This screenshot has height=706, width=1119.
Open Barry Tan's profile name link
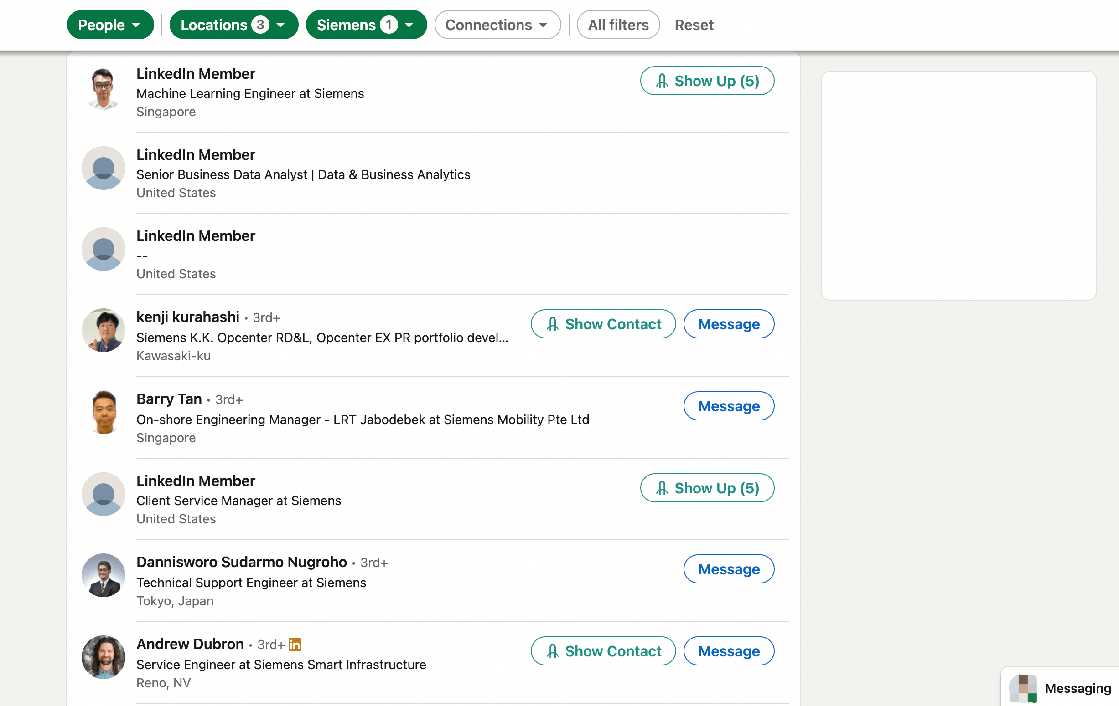tap(169, 399)
